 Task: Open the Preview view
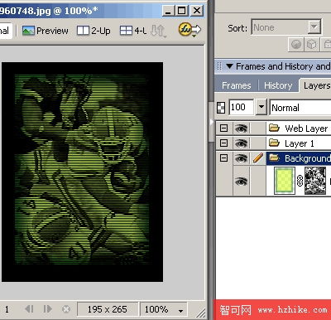(x=45, y=31)
